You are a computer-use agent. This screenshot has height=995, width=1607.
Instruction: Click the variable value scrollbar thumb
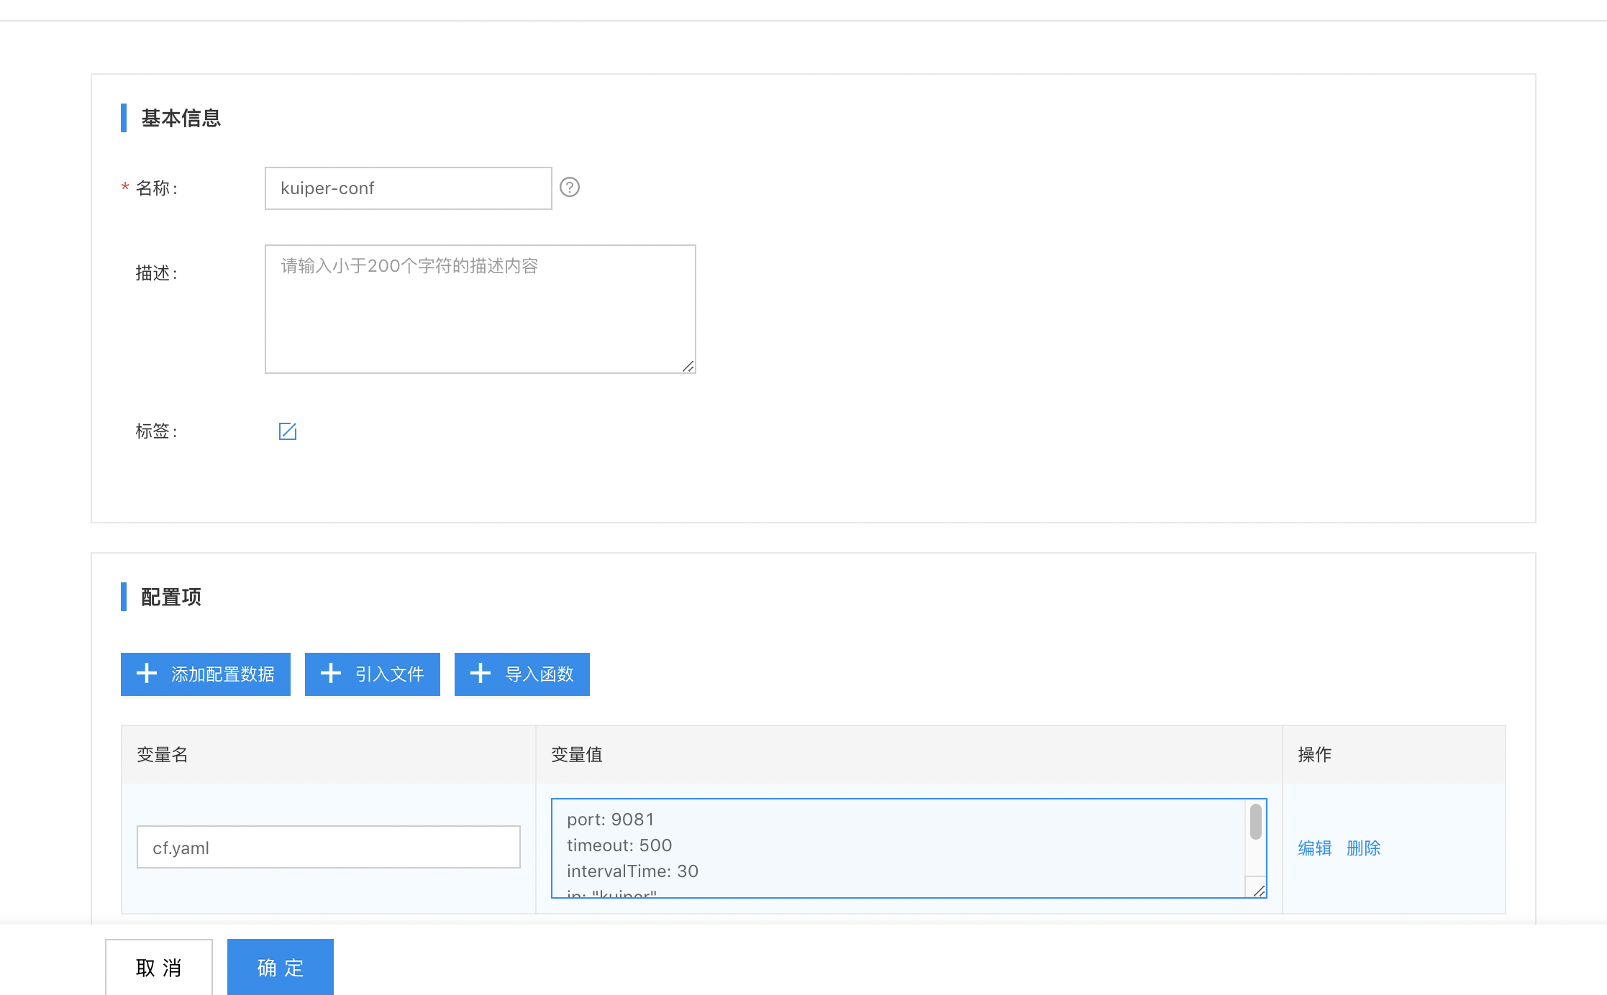point(1256,822)
